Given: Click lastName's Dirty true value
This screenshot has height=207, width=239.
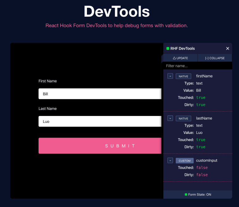Looking at the screenshot, I should [x=201, y=147].
